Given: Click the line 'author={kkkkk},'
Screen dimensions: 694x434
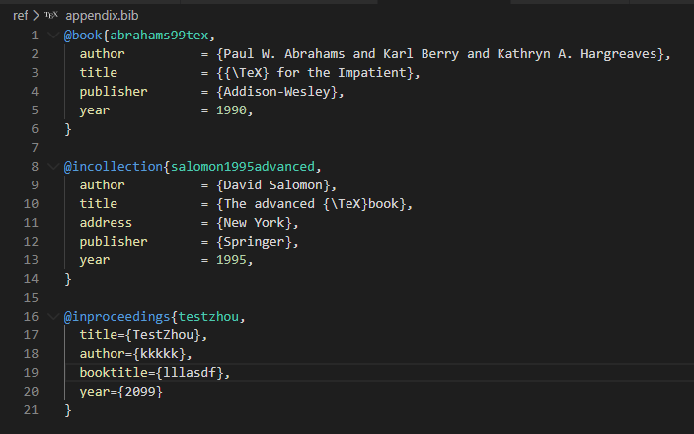Looking at the screenshot, I should [x=136, y=354].
